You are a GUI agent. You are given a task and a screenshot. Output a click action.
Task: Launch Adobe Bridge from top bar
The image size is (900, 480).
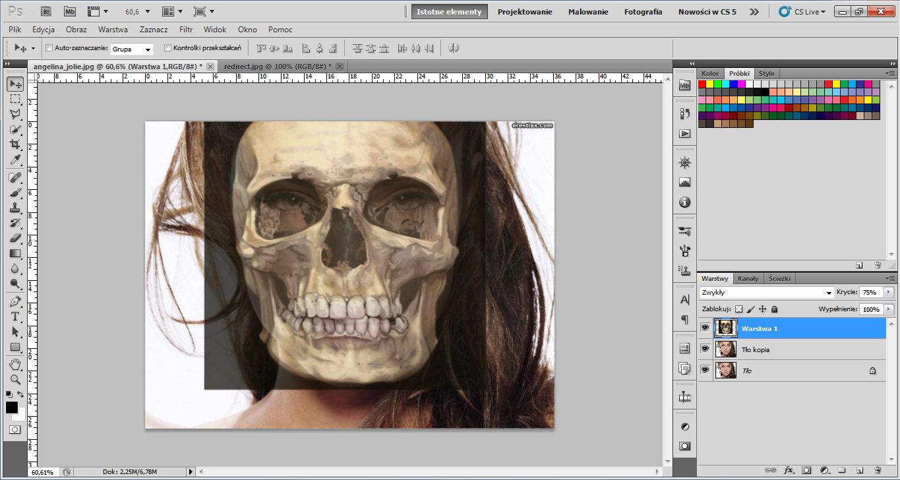tap(45, 11)
